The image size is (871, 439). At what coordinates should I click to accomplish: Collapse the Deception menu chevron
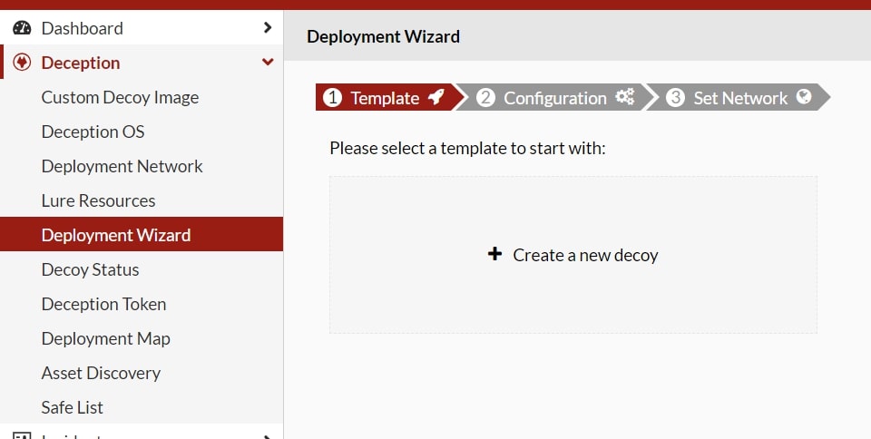[267, 63]
